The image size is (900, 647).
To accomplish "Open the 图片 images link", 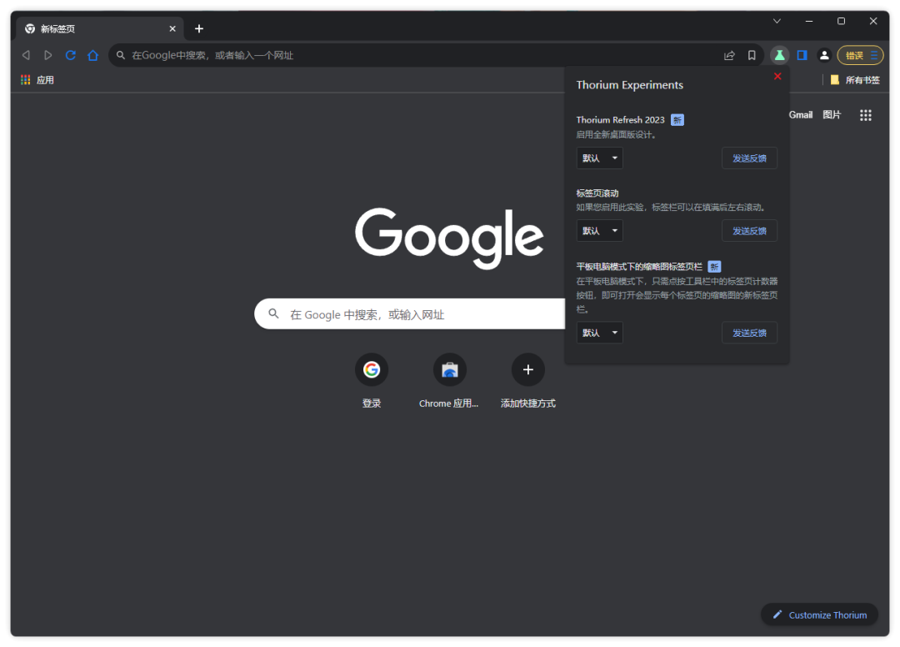I will (x=832, y=115).
